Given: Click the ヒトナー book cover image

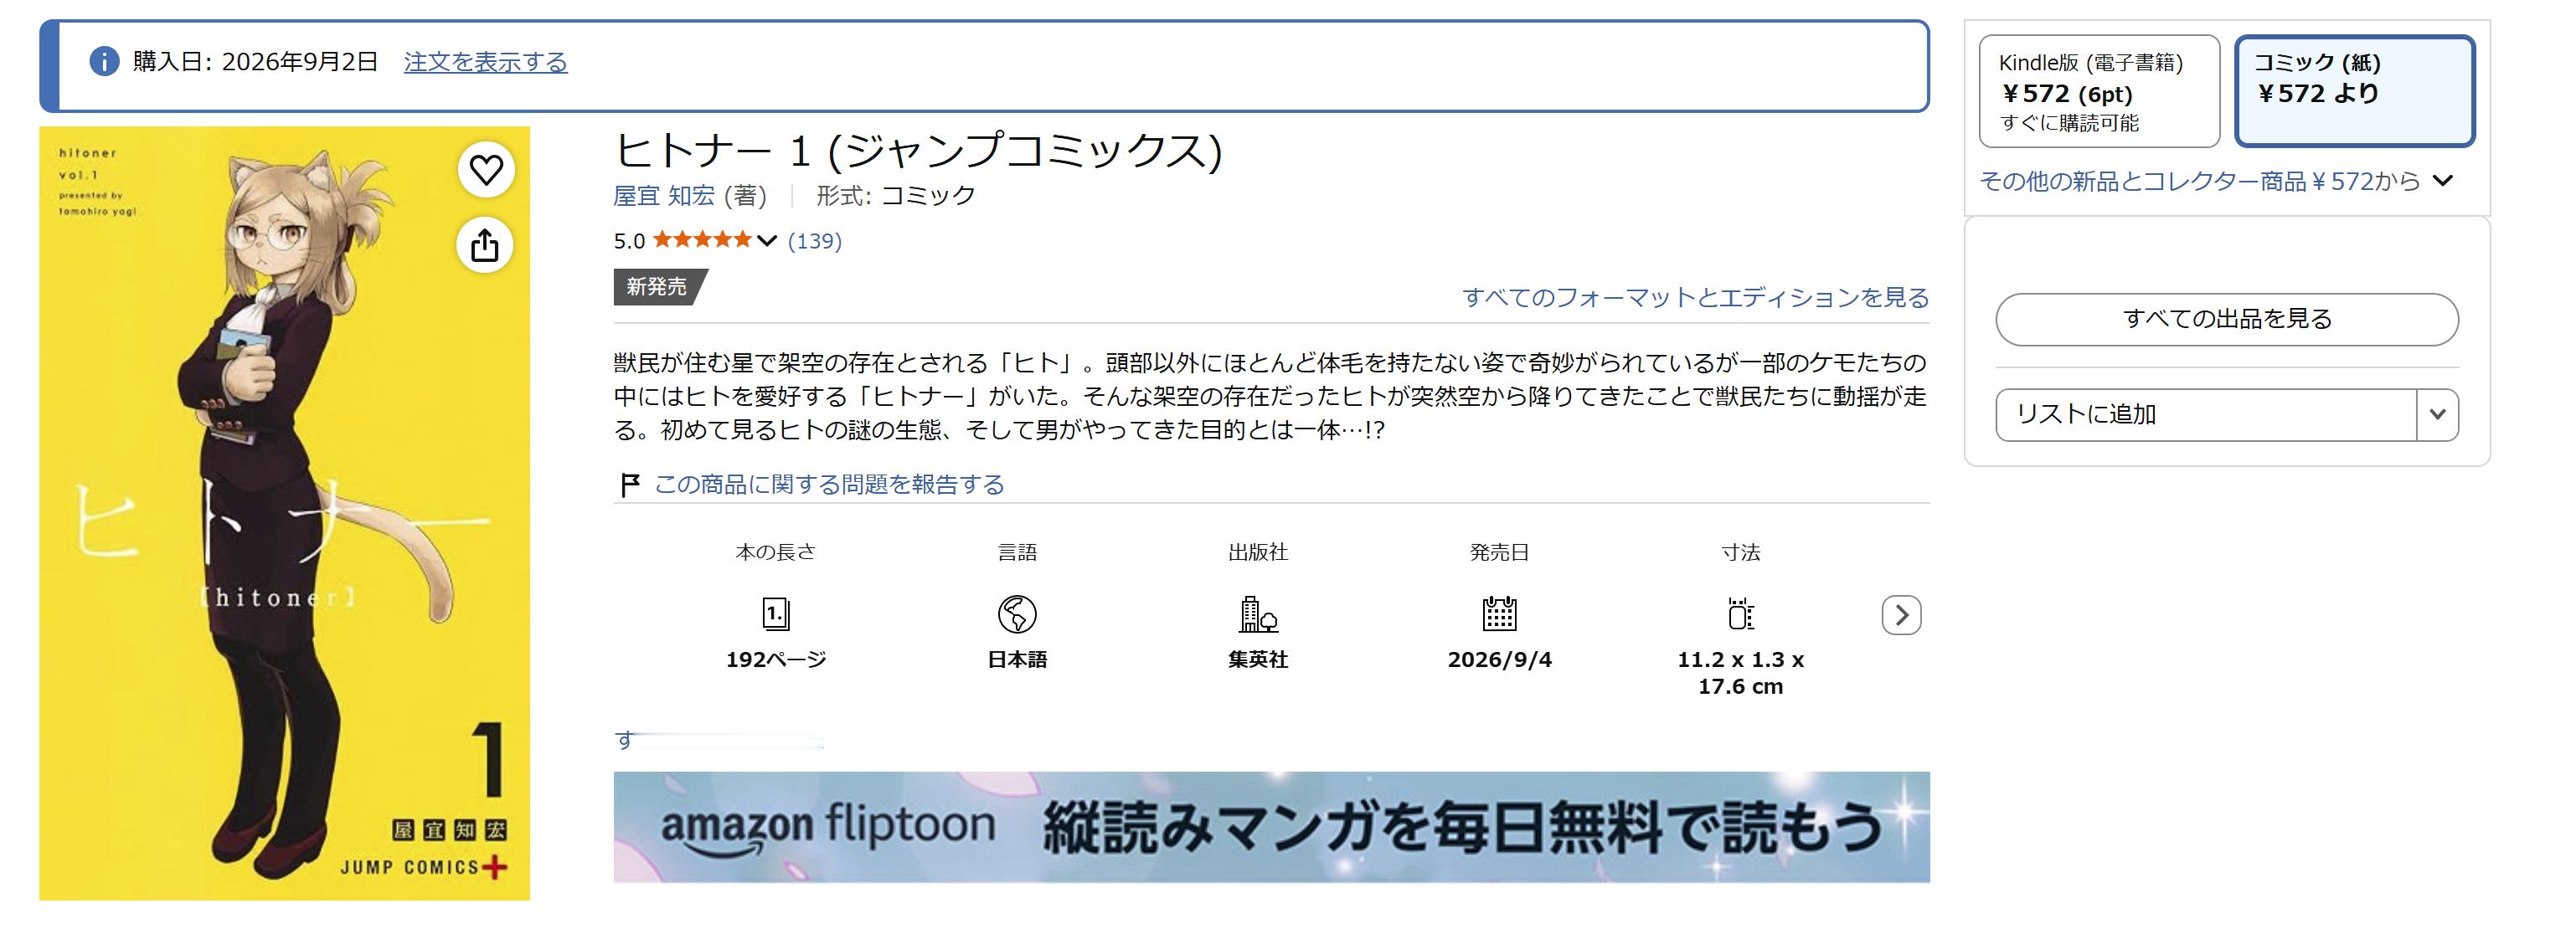Looking at the screenshot, I should click(x=284, y=514).
